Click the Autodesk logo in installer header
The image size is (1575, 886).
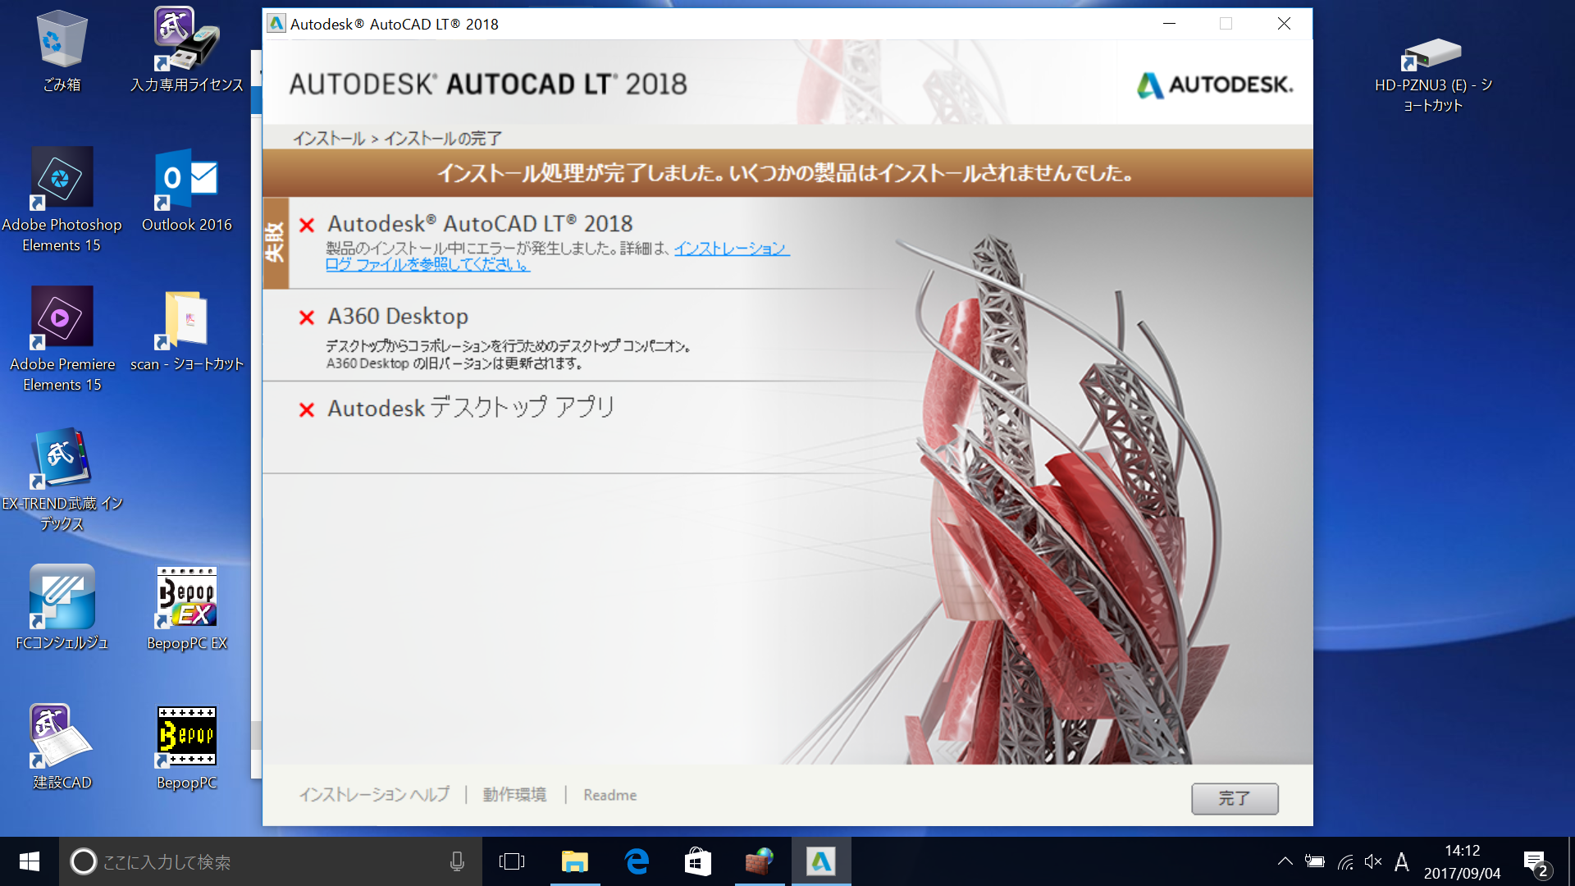pyautogui.click(x=1215, y=84)
